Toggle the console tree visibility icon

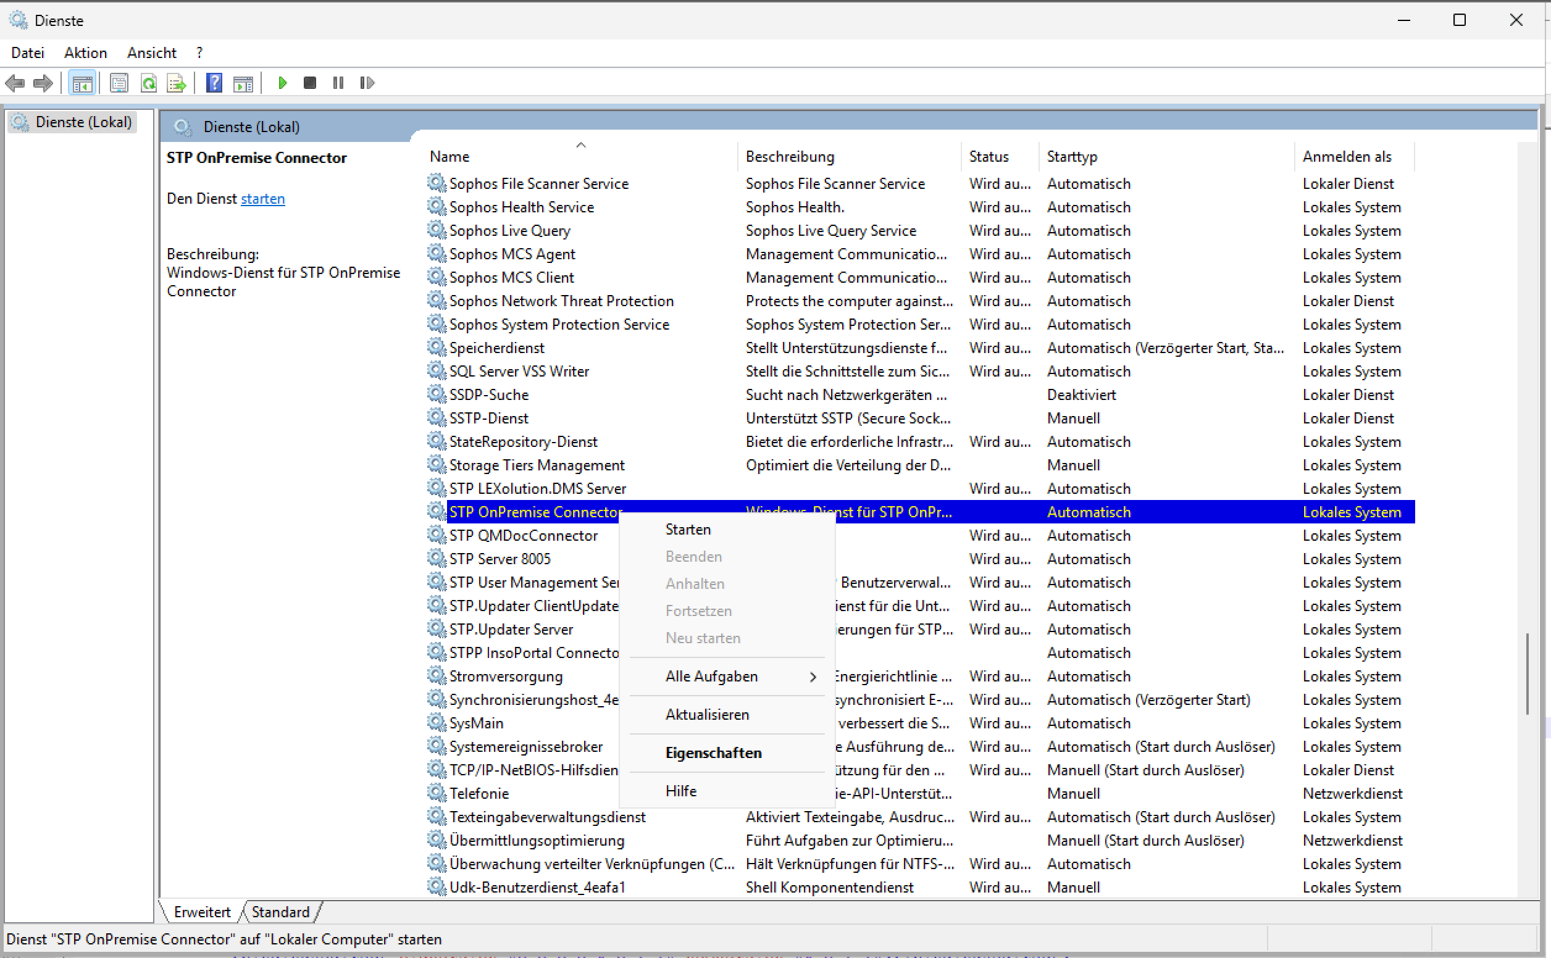point(82,82)
